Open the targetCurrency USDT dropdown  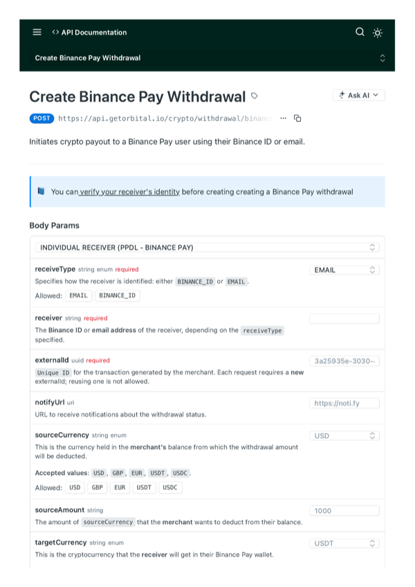(x=344, y=543)
